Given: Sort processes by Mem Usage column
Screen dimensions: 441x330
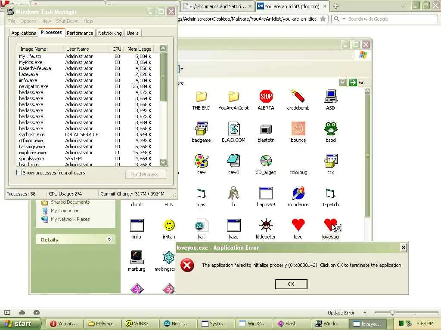Looking at the screenshot, I should pyautogui.click(x=139, y=49).
